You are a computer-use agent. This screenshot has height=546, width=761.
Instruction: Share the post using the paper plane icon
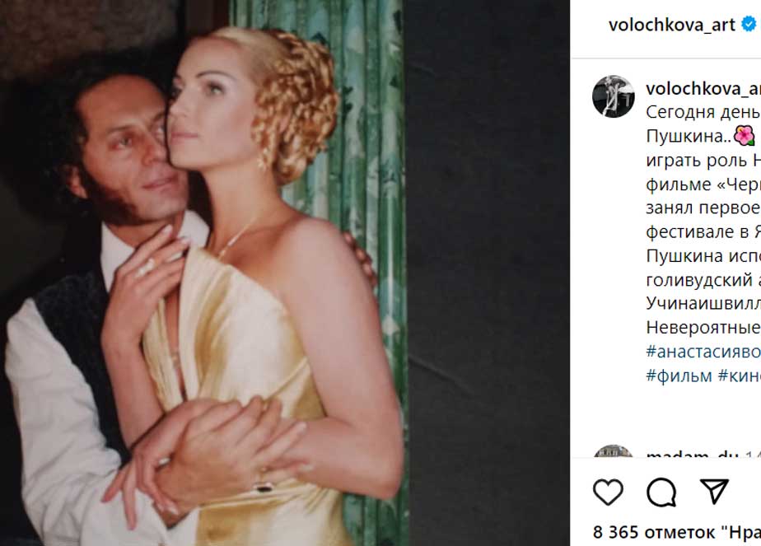click(x=714, y=492)
